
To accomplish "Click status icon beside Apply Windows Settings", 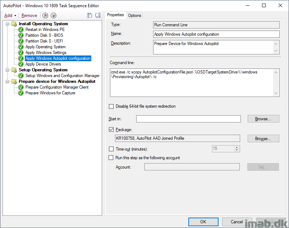I will [21, 53].
